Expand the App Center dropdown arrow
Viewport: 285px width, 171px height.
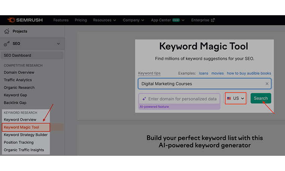coord(183,20)
